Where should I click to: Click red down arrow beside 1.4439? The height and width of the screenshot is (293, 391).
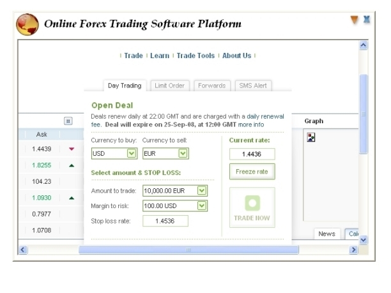click(72, 149)
